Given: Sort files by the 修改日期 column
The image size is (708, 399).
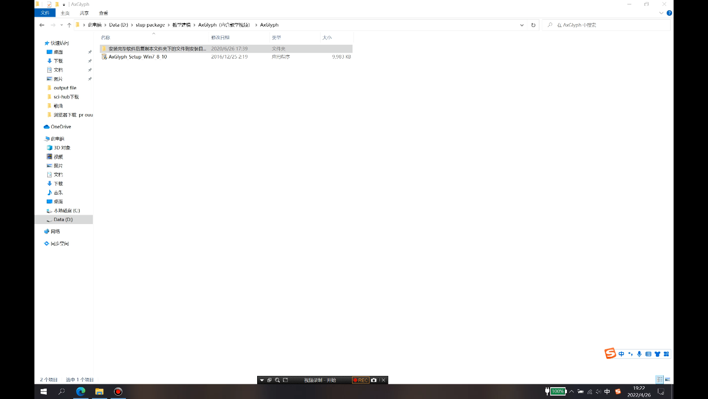Looking at the screenshot, I should pos(220,37).
